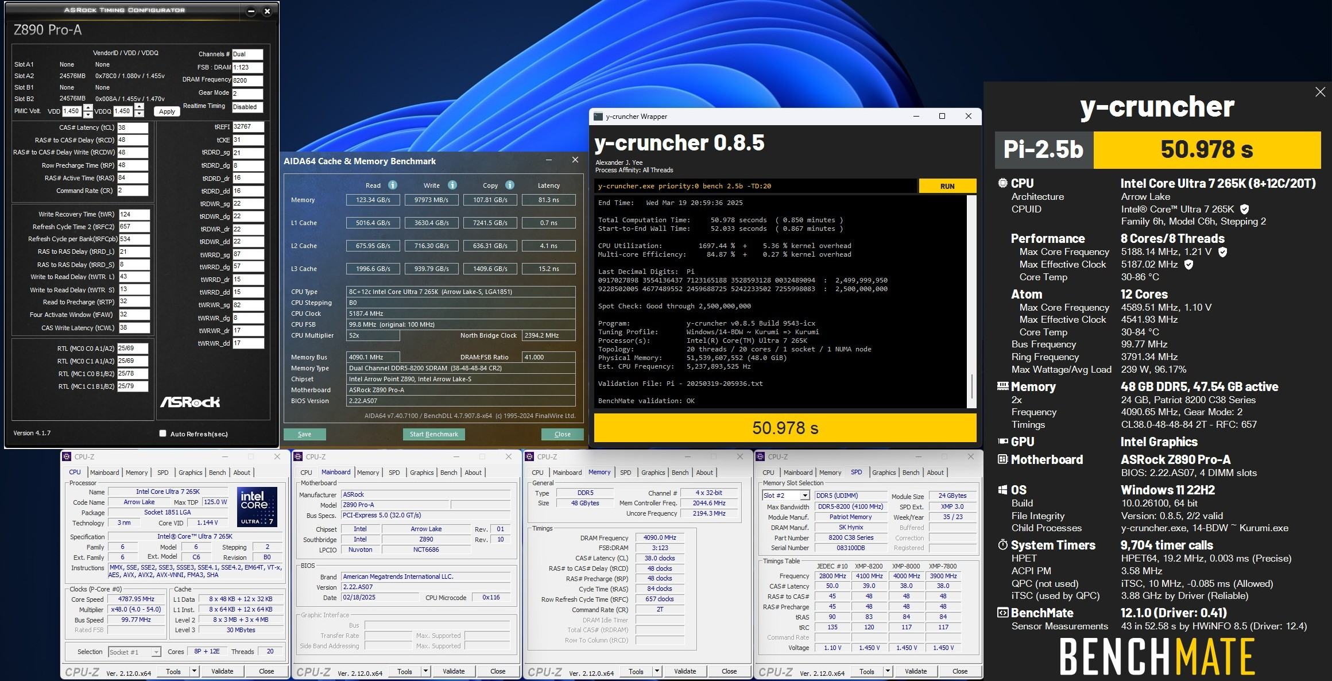Click the DRAM Frequency field showing 8200
The width and height of the screenshot is (1332, 681).
pos(247,80)
